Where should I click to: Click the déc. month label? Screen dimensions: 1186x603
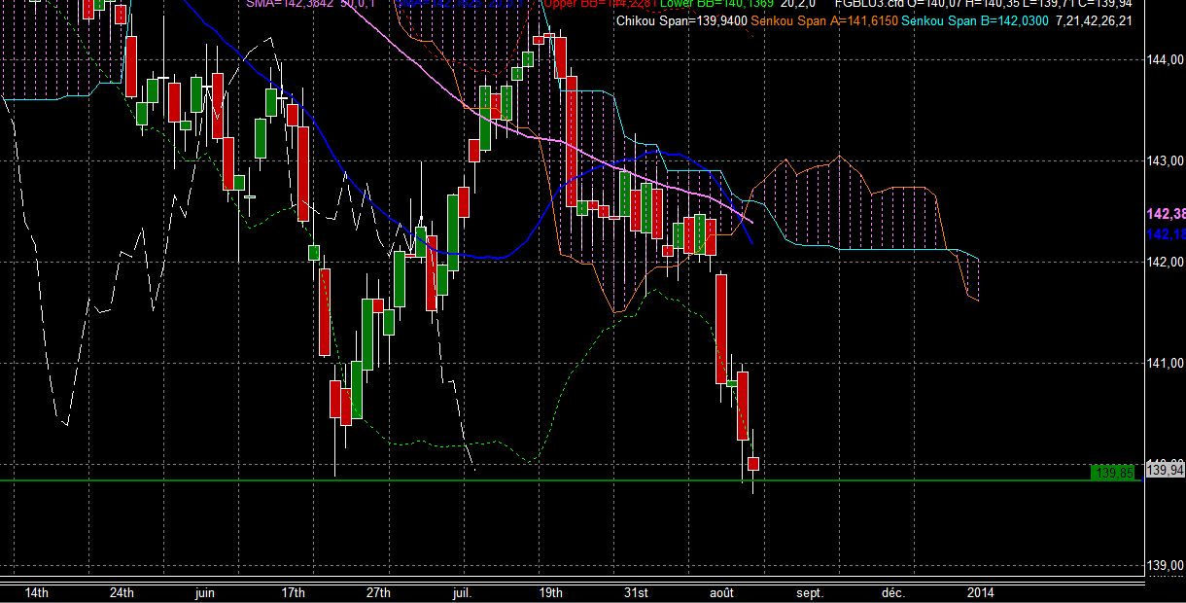[x=893, y=592]
